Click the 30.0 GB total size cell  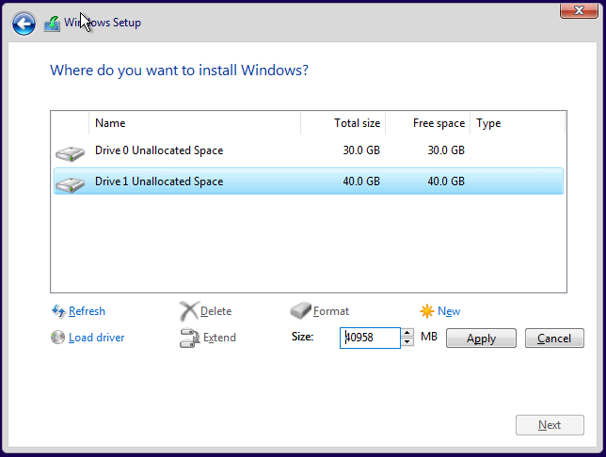pos(361,150)
